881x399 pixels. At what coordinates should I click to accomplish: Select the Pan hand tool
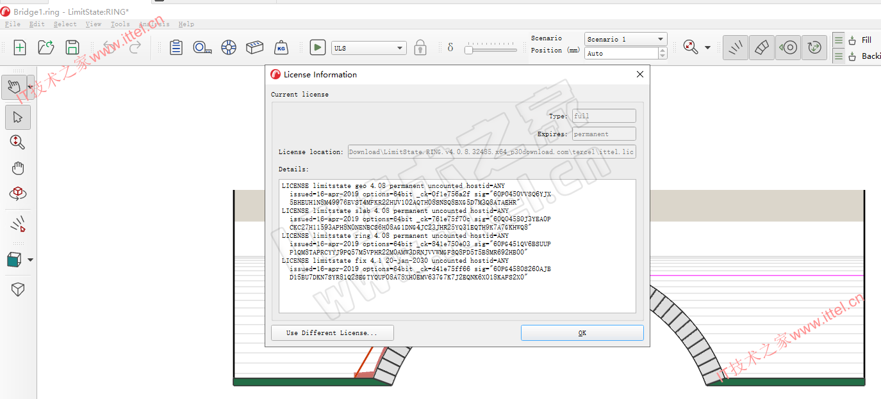pos(18,168)
